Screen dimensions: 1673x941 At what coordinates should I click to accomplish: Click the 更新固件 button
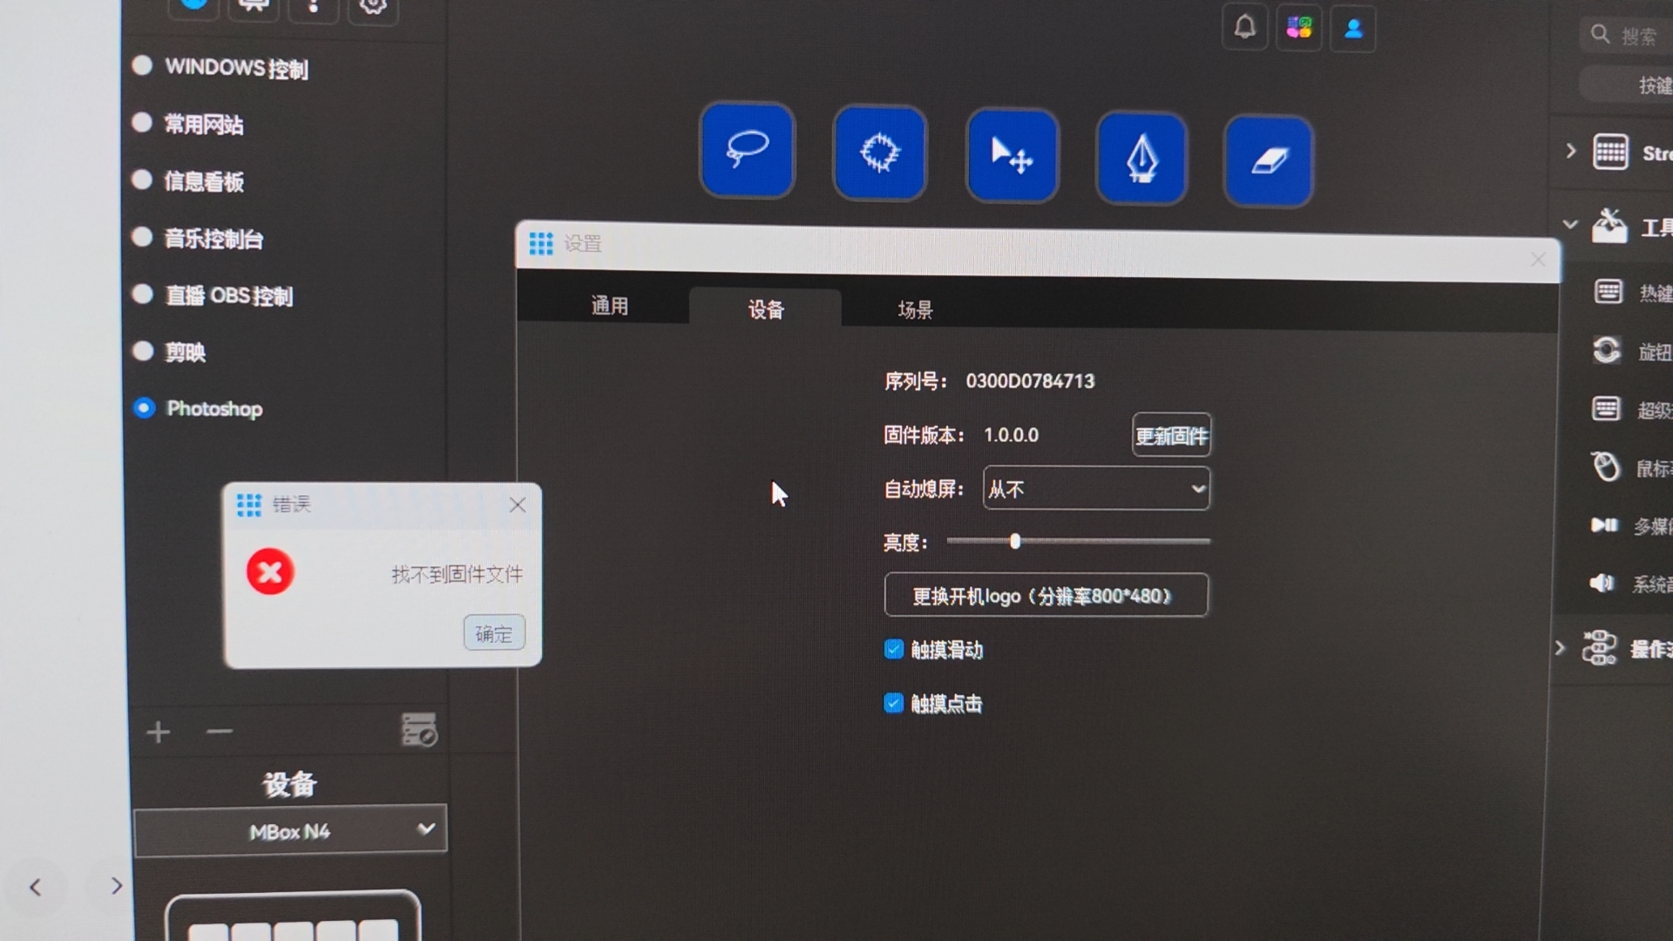[x=1171, y=435]
